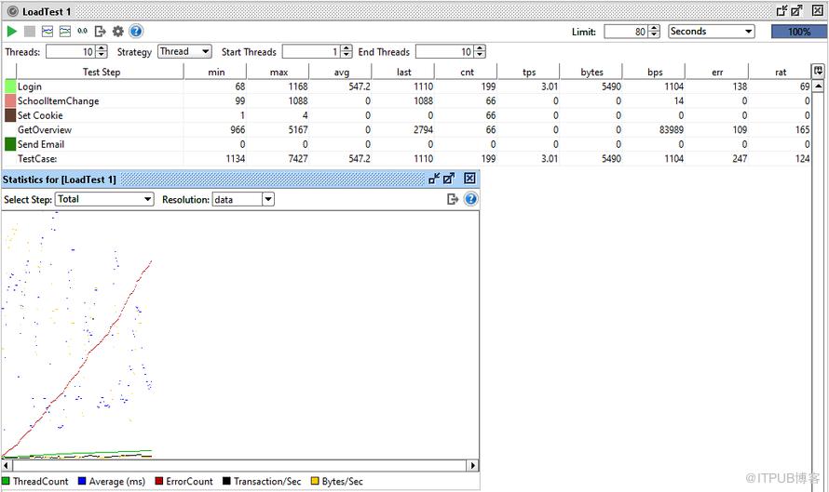The image size is (829, 492).
Task: Stop the running load test
Action: (x=30, y=31)
